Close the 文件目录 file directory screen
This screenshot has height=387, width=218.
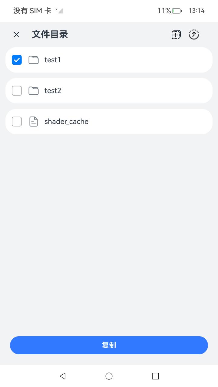pyautogui.click(x=16, y=35)
